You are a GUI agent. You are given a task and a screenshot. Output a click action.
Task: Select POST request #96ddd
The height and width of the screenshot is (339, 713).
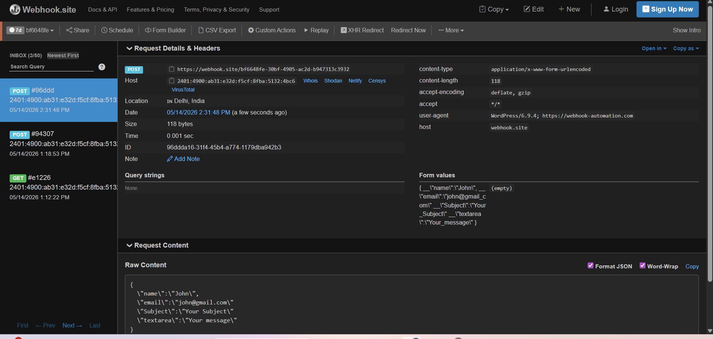[x=59, y=100]
